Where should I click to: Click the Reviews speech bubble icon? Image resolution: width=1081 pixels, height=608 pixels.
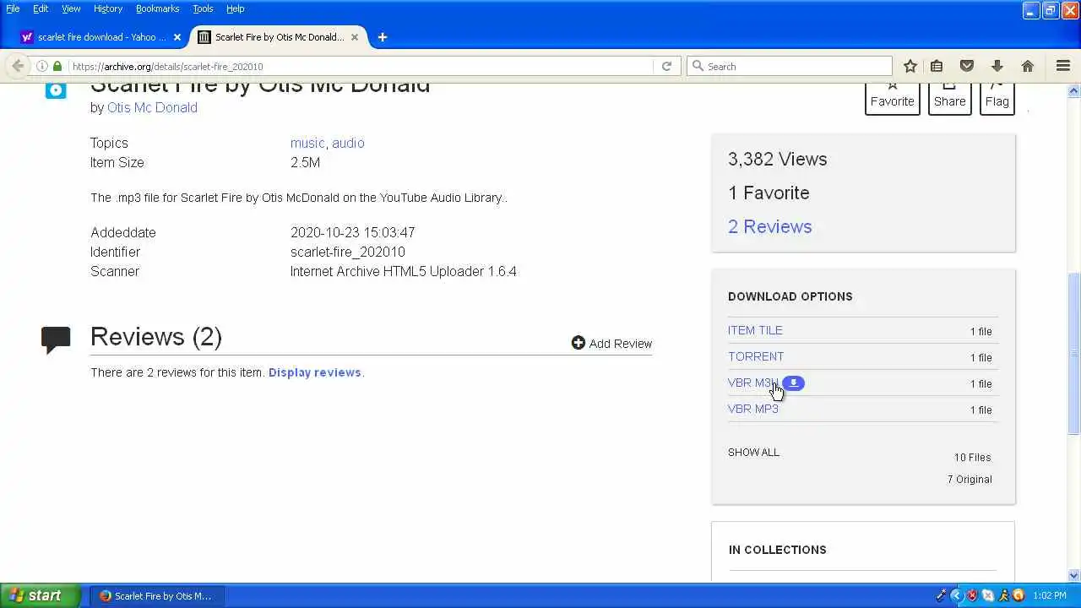pyautogui.click(x=56, y=339)
